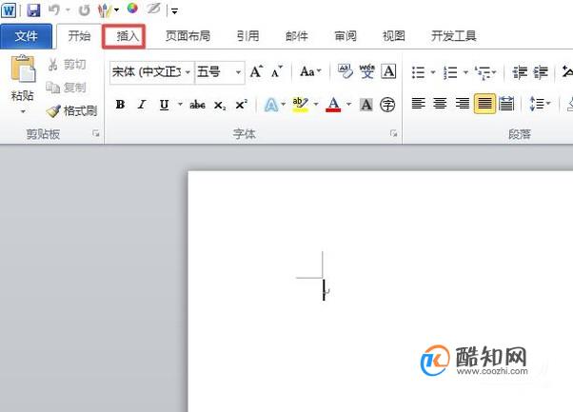Toggle Bold formatting
This screenshot has width=573, height=412.
click(x=120, y=105)
